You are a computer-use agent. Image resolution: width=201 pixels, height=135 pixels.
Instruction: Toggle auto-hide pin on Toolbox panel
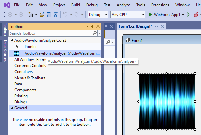(93, 27)
